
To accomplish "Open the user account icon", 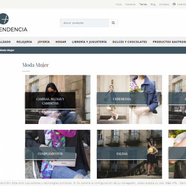I will pos(174,4).
